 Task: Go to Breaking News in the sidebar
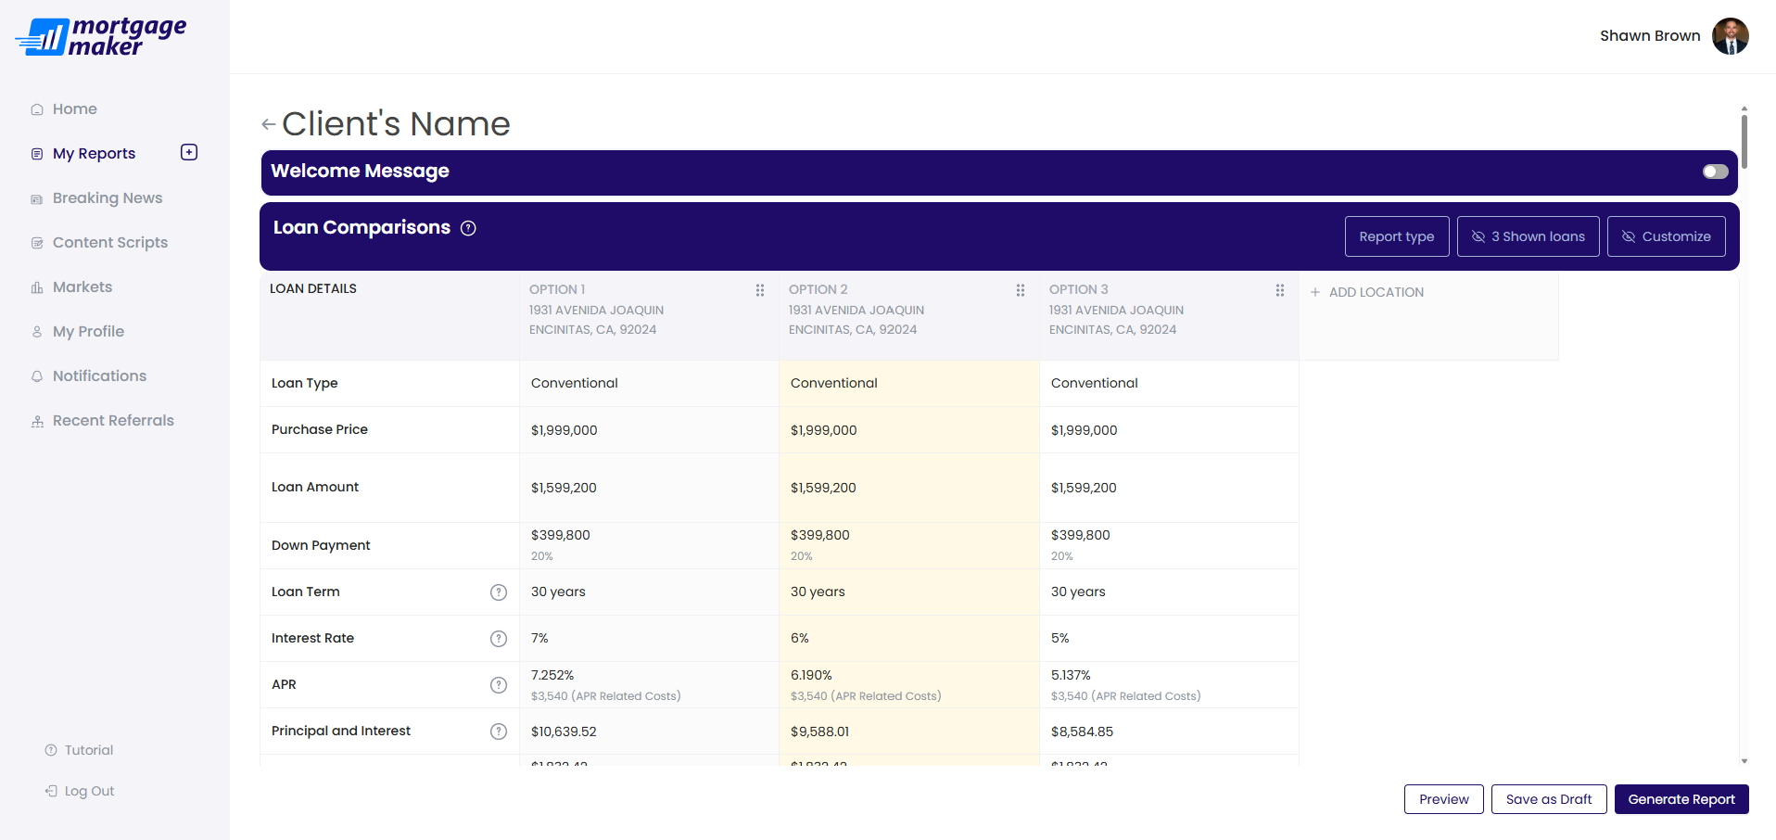[108, 198]
